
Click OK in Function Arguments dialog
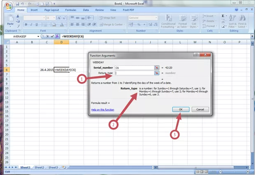(x=181, y=109)
